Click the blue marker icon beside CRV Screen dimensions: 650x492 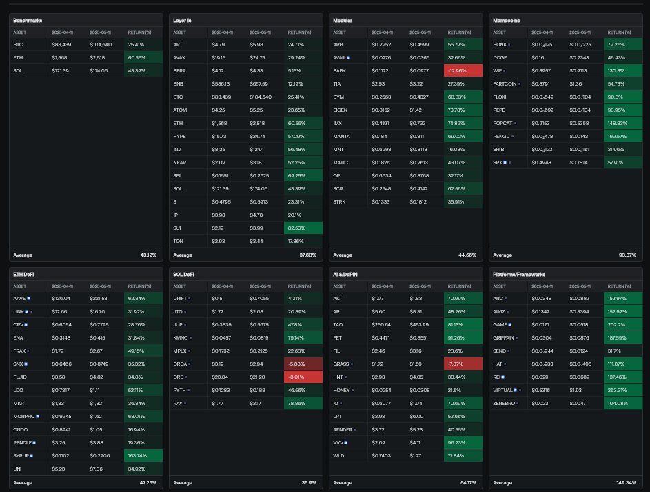(x=26, y=325)
